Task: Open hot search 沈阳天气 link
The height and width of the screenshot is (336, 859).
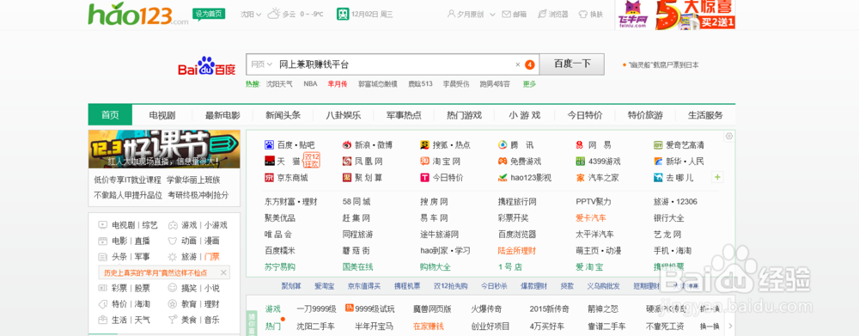Action: [x=279, y=84]
